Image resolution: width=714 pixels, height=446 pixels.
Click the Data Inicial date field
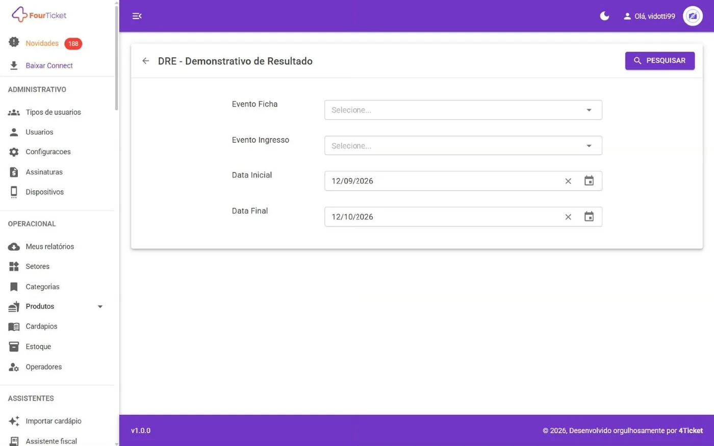pos(463,181)
